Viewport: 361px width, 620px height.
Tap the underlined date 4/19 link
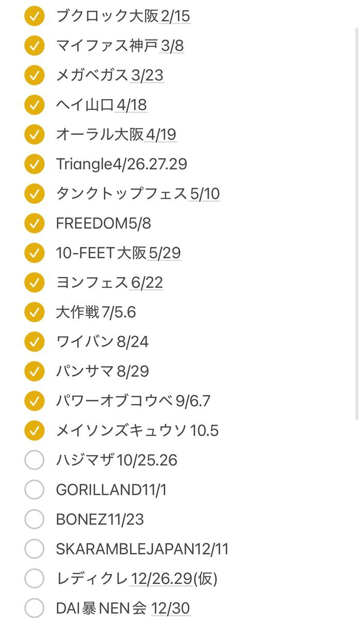point(161,135)
